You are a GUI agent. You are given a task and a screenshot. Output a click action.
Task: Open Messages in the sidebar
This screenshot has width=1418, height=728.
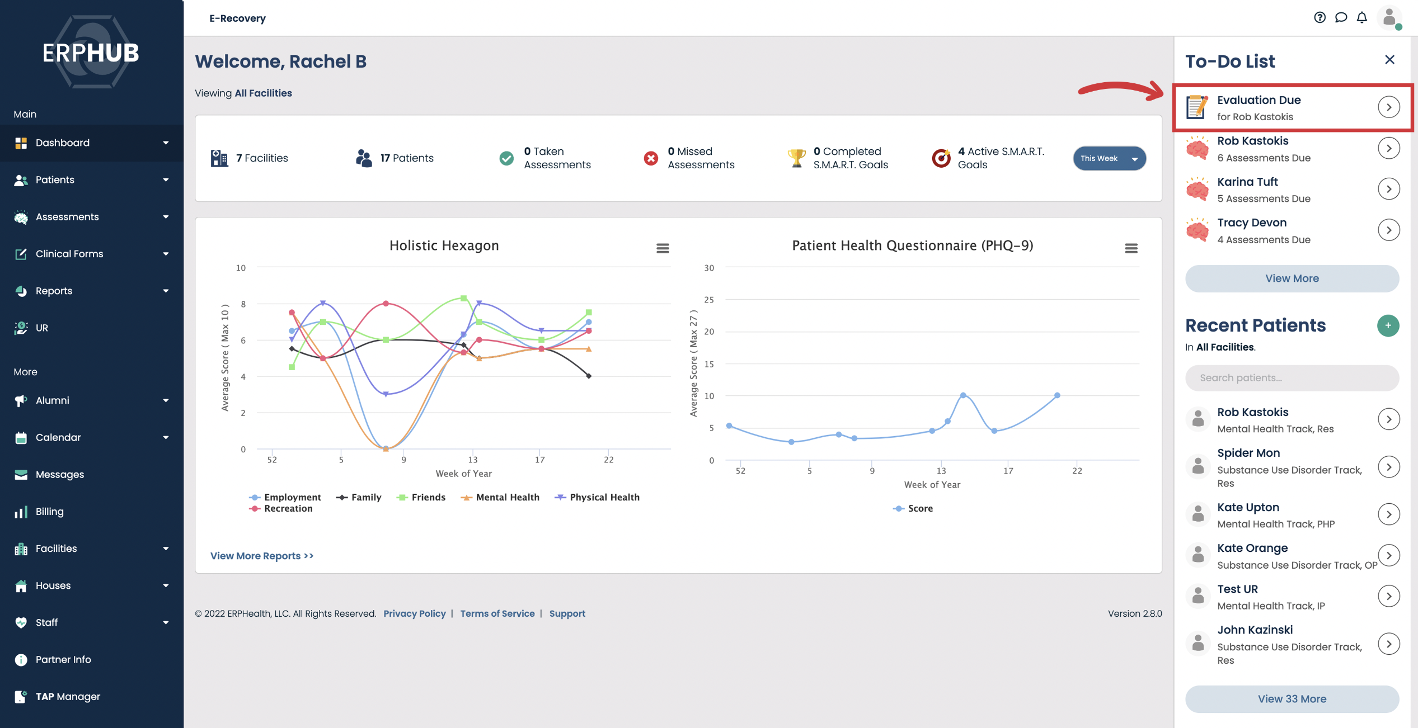tap(59, 474)
